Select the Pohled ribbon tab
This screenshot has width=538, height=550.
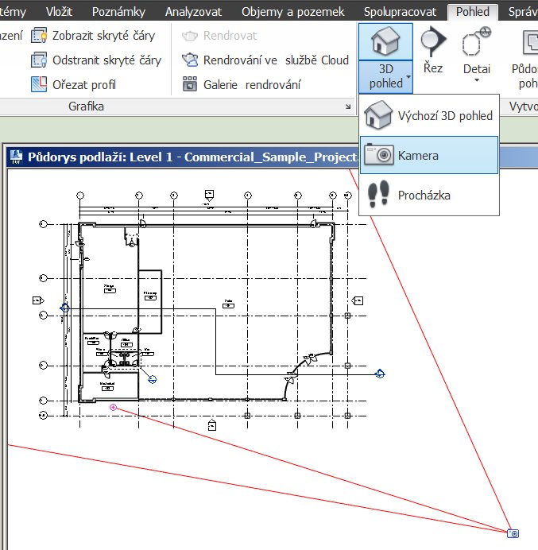tap(472, 12)
